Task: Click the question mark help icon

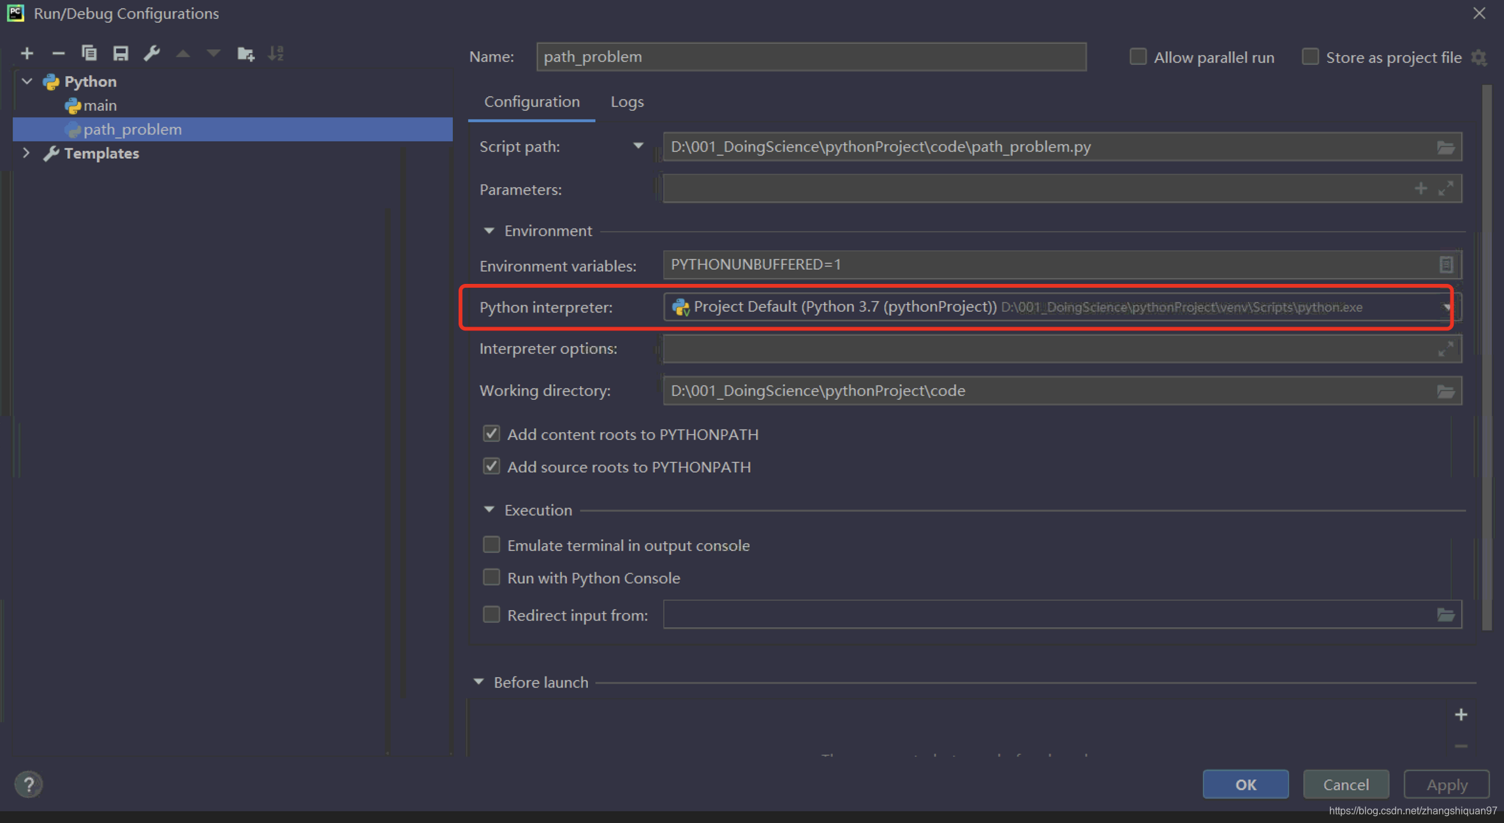Action: [29, 784]
